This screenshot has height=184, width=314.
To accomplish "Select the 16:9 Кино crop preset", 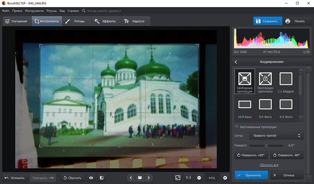I will 245,107.
